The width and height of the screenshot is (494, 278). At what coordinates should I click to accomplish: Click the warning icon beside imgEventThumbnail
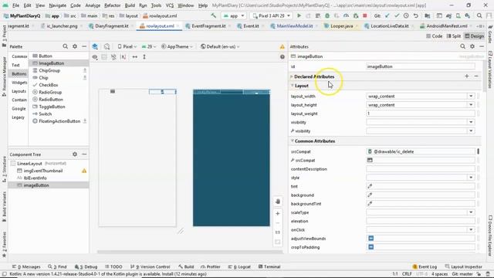[84, 171]
